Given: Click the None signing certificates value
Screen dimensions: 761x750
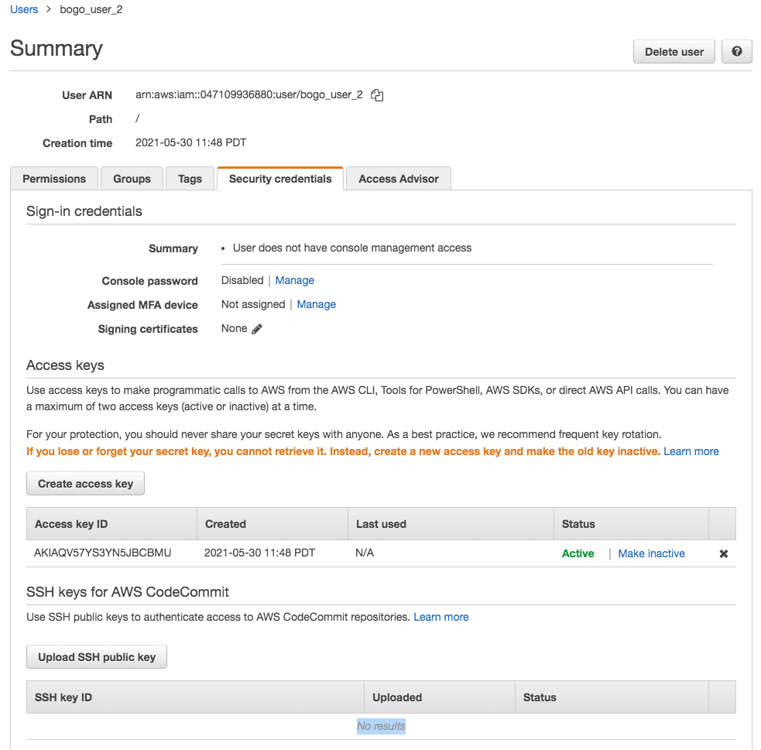Looking at the screenshot, I should tap(235, 328).
